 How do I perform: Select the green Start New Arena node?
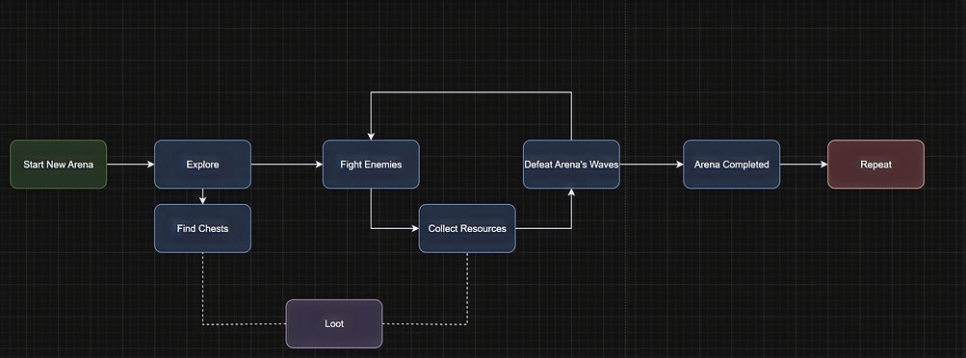pyautogui.click(x=59, y=165)
